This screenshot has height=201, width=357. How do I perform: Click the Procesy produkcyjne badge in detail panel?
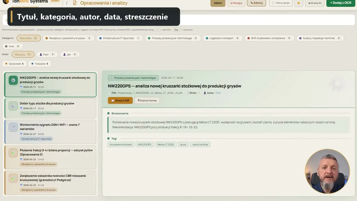pos(133,78)
